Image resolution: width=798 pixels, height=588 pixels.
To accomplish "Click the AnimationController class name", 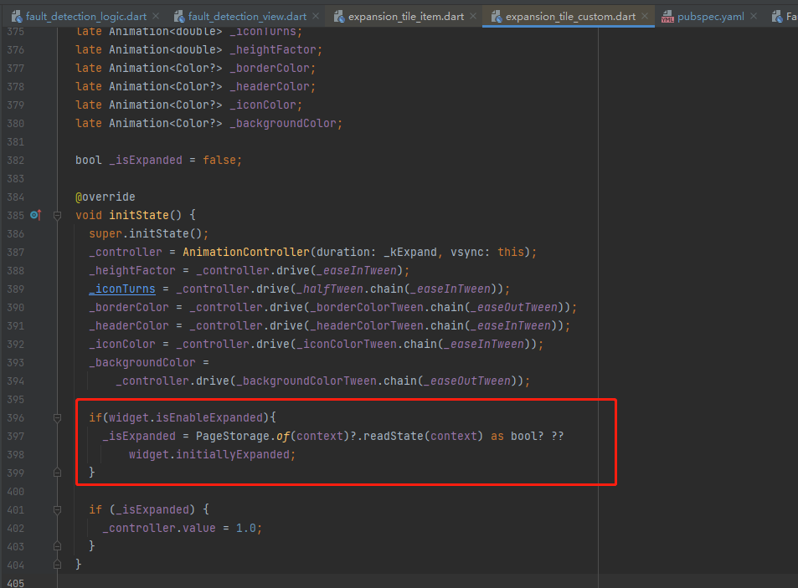I will (x=246, y=252).
